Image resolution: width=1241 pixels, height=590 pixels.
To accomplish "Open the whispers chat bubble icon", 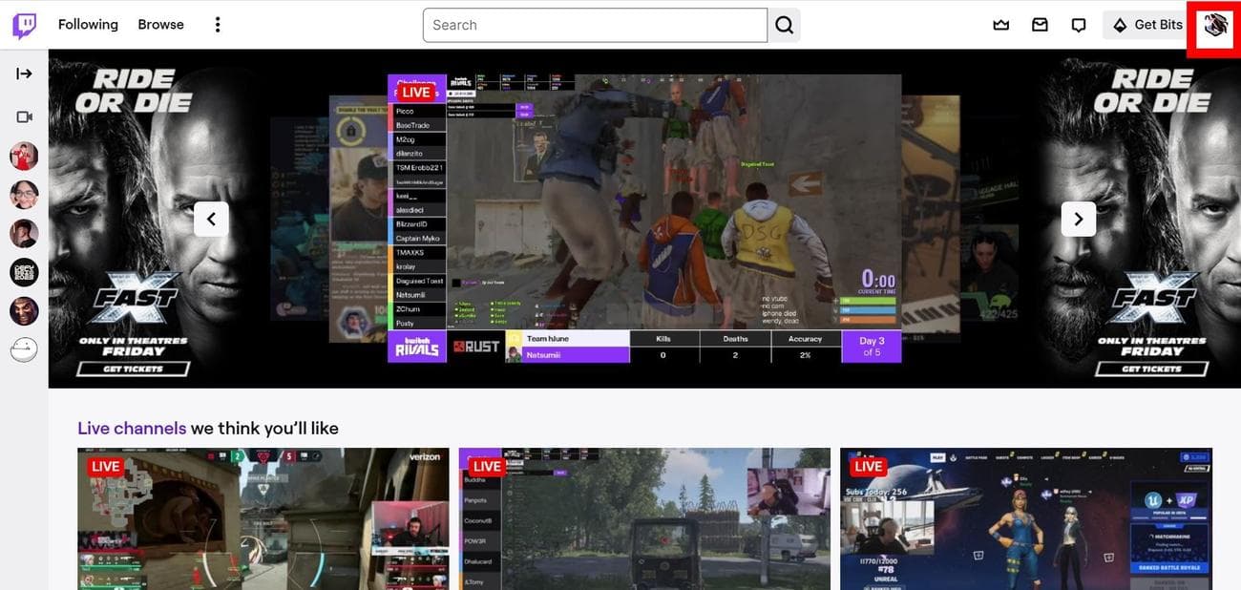I will pos(1079,25).
